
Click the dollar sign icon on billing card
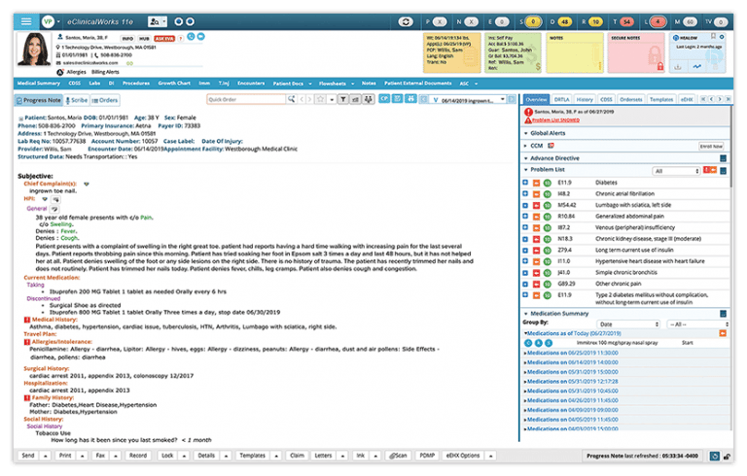pyautogui.click(x=538, y=67)
